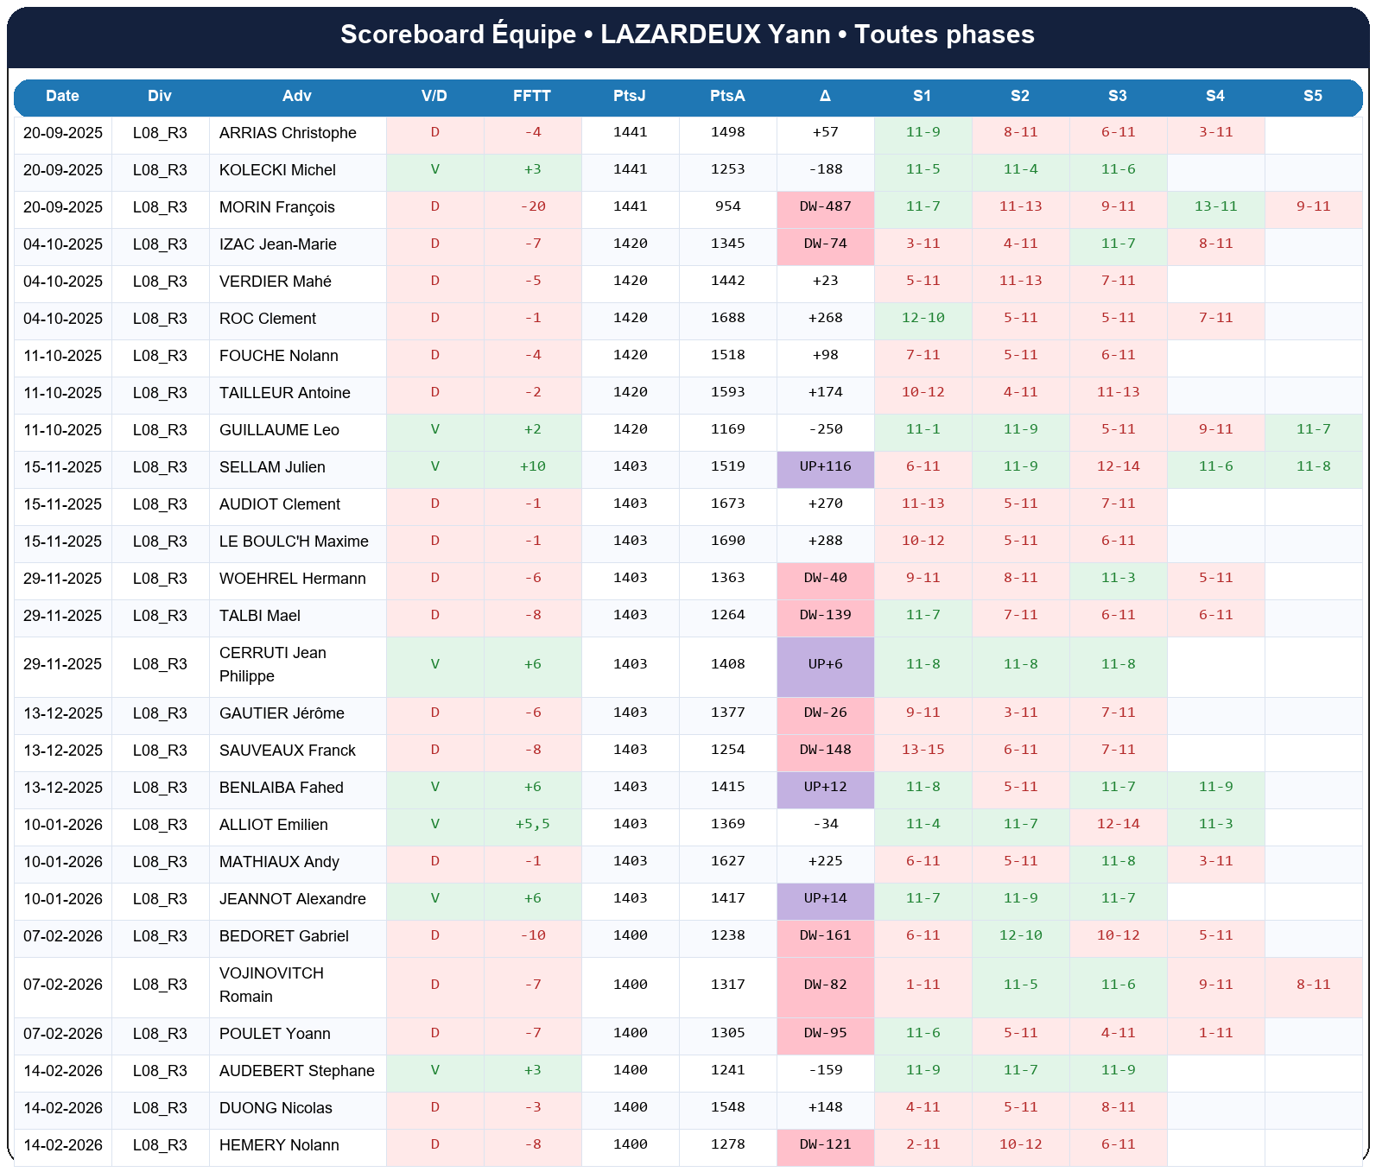Click the purple UP+116 cell
The width and height of the screenshot is (1376, 1172).
click(825, 467)
